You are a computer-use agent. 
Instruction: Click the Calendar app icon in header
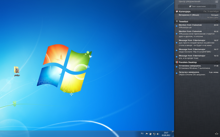[x=177, y=11]
